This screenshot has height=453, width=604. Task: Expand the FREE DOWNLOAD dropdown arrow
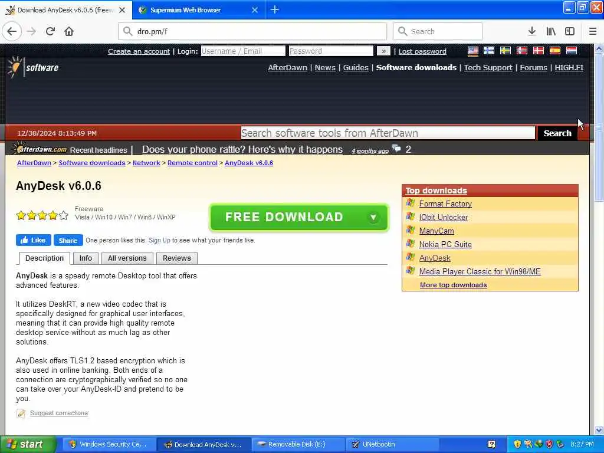point(373,217)
